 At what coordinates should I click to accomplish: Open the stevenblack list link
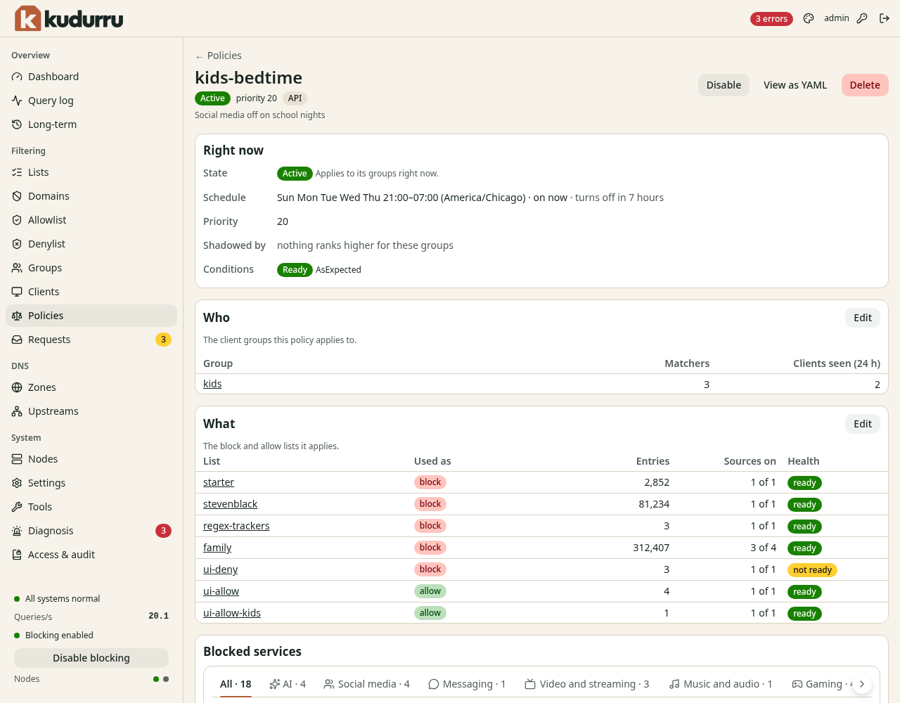point(230,504)
